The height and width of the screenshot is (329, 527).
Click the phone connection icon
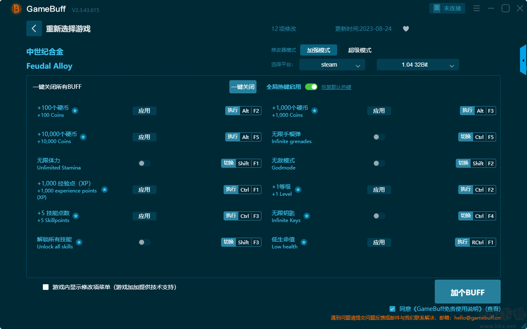437,8
